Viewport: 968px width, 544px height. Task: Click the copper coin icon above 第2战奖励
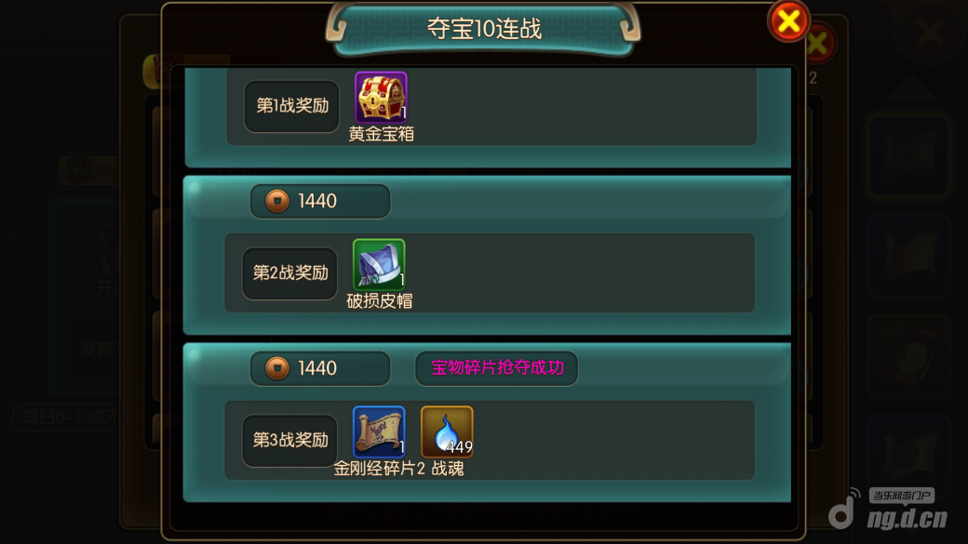(277, 201)
